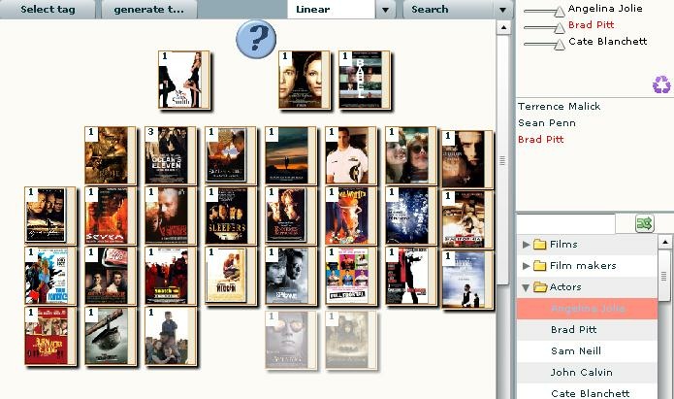Open the Ocean's Eleven poster

tap(171, 155)
